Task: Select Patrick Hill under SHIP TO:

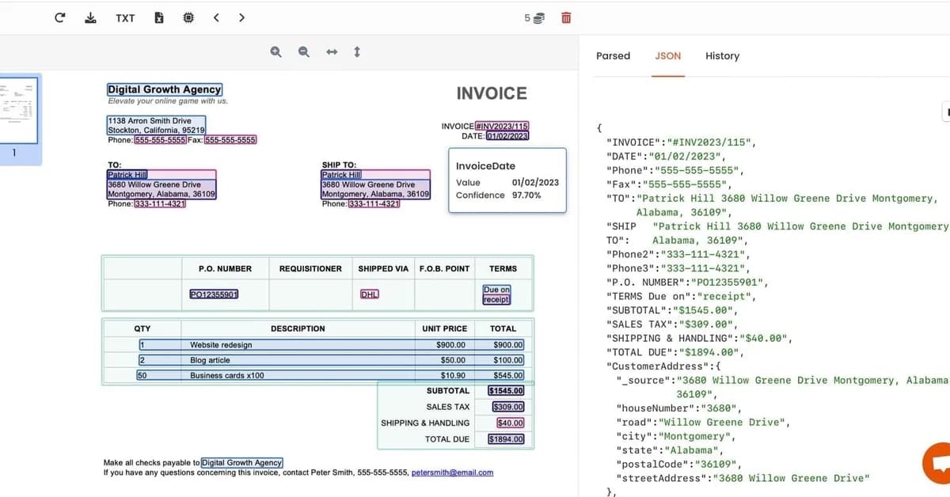Action: pyautogui.click(x=341, y=175)
